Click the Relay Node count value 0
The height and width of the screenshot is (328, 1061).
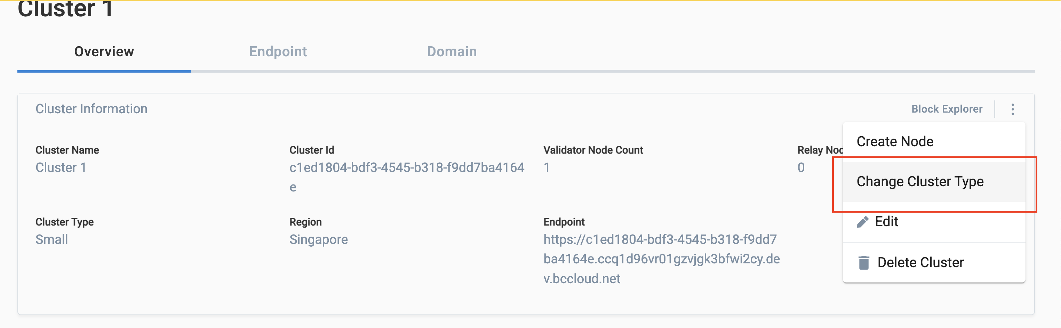(x=801, y=167)
